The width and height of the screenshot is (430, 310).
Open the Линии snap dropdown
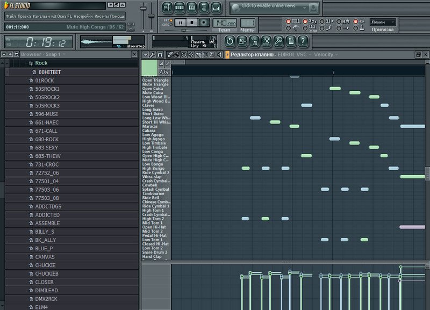coord(383,22)
